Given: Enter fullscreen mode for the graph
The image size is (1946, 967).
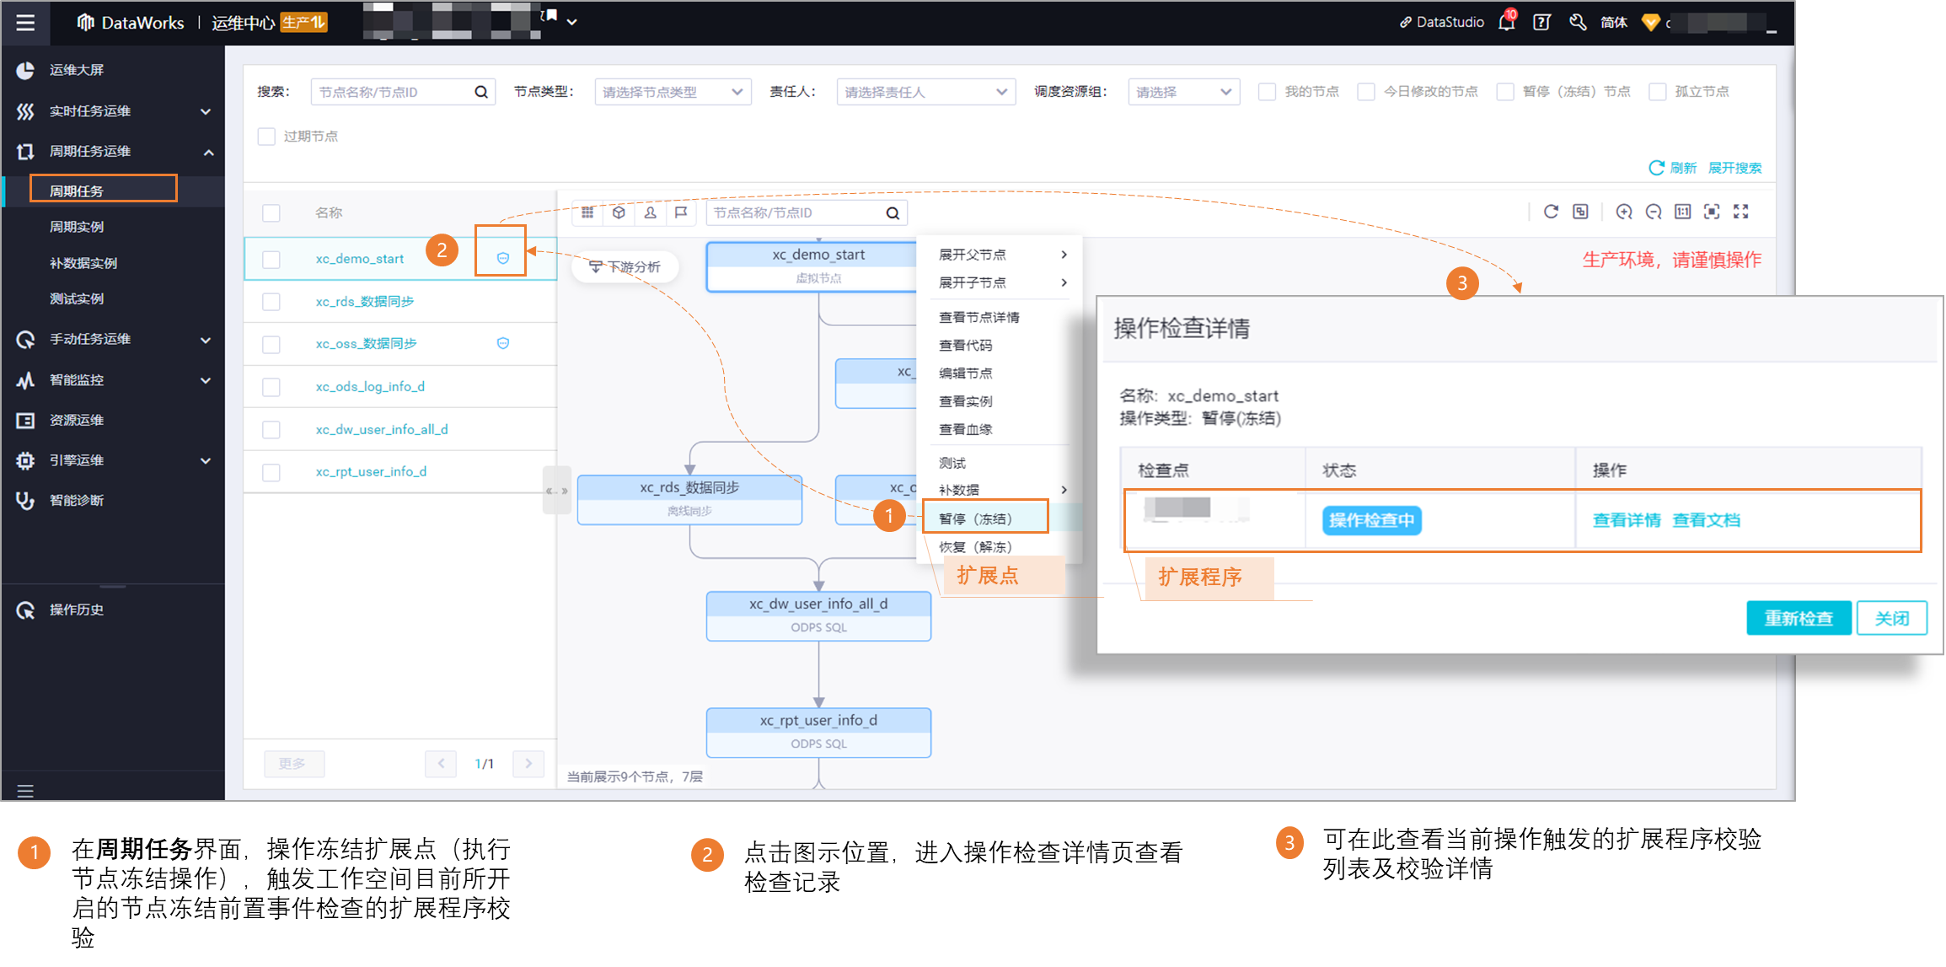Looking at the screenshot, I should [1741, 212].
